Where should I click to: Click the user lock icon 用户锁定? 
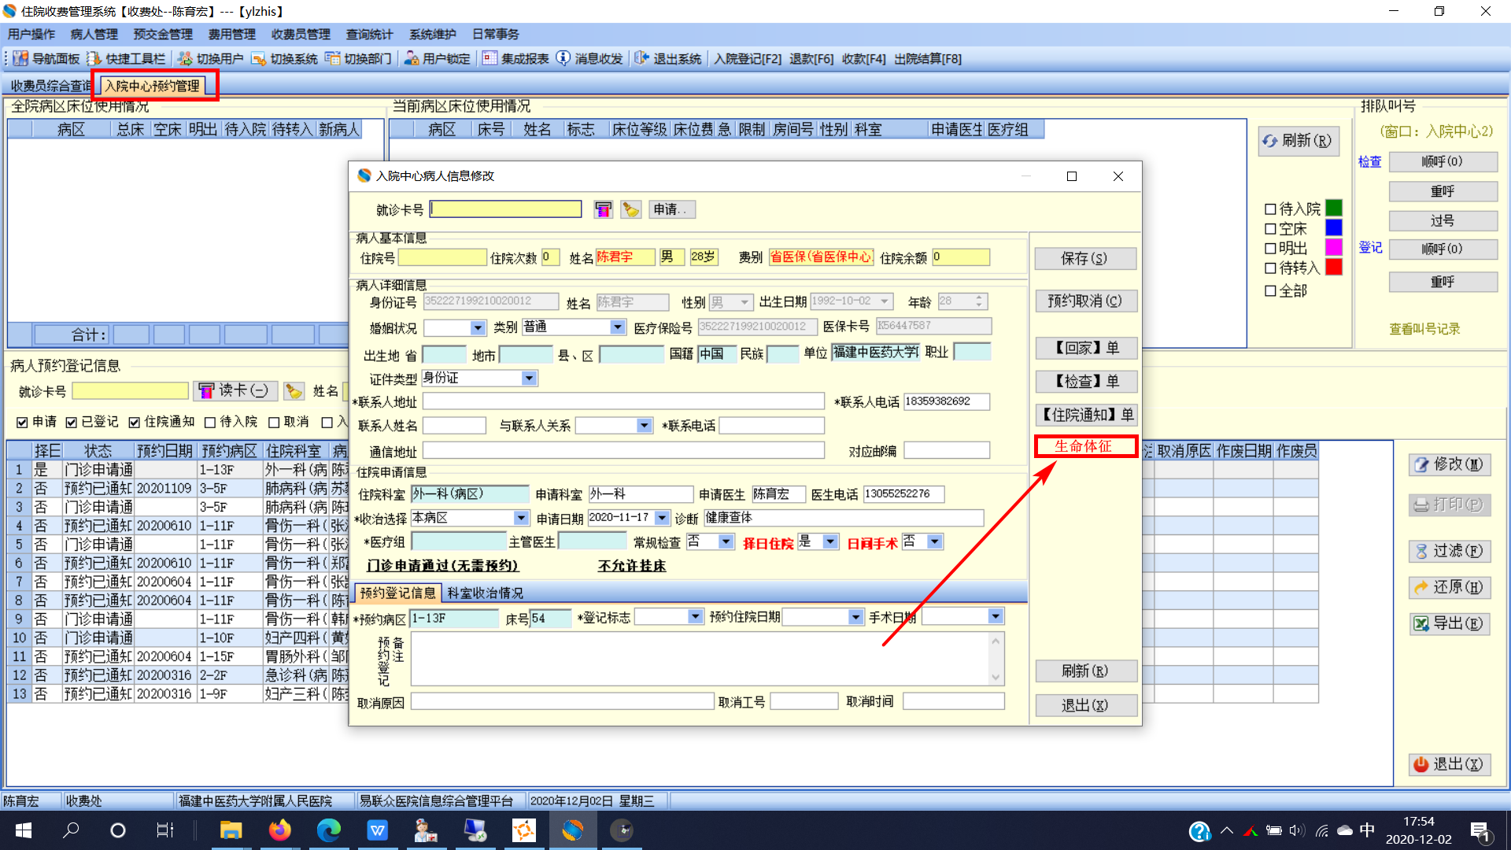coord(411,59)
